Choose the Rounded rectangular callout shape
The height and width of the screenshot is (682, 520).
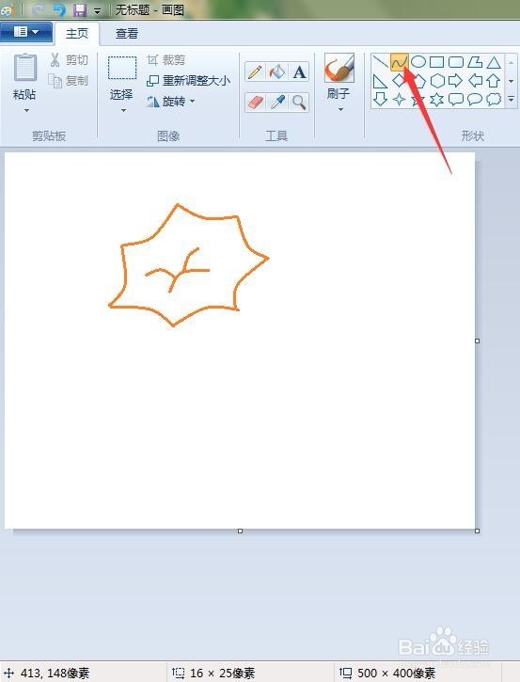coord(456,99)
